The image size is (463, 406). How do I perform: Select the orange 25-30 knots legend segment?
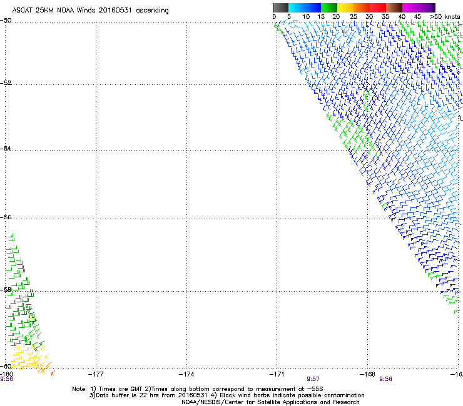pos(362,7)
